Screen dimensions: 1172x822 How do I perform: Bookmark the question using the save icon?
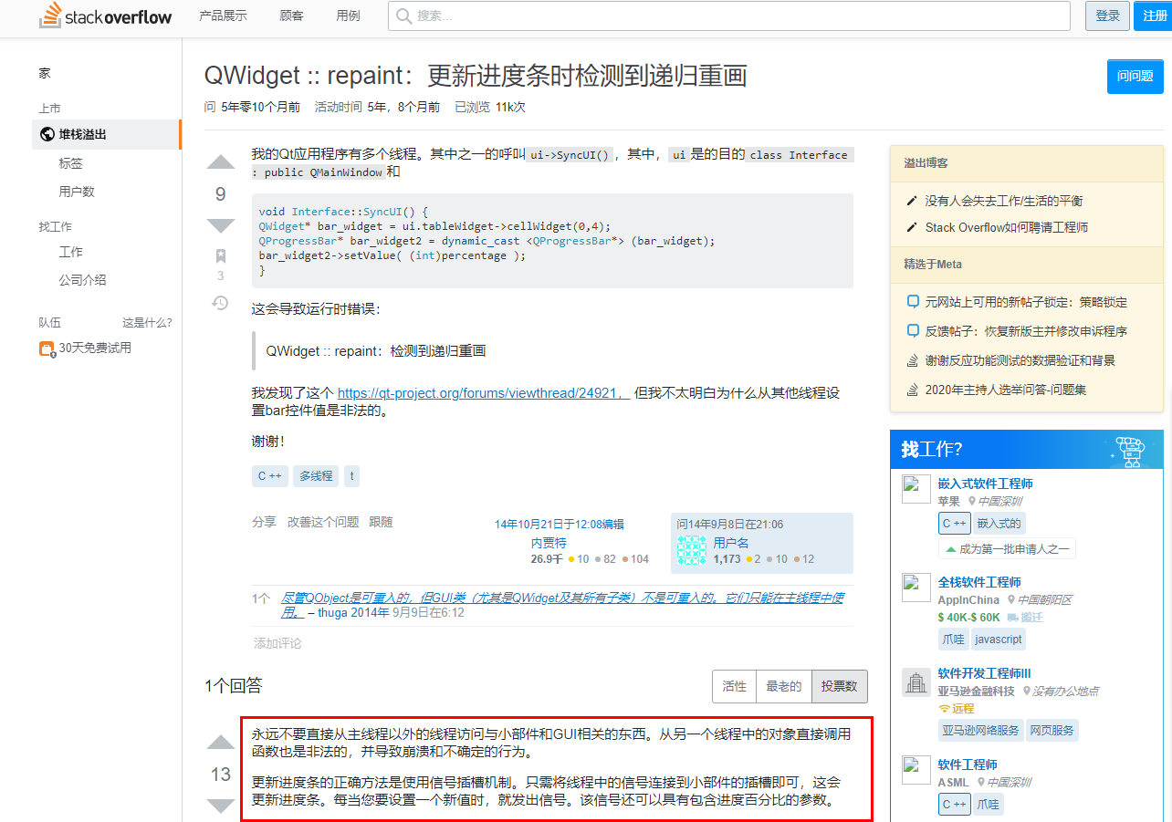click(220, 256)
